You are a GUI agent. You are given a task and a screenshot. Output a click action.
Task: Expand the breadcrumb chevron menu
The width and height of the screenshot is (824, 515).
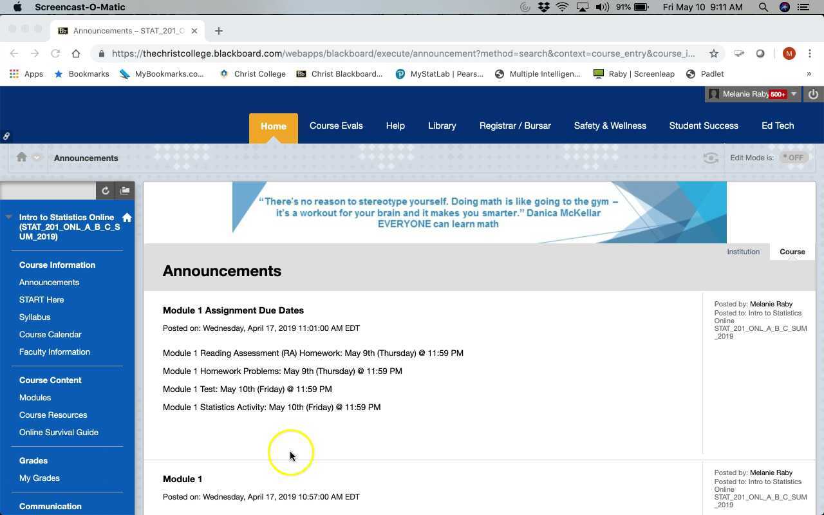36,157
